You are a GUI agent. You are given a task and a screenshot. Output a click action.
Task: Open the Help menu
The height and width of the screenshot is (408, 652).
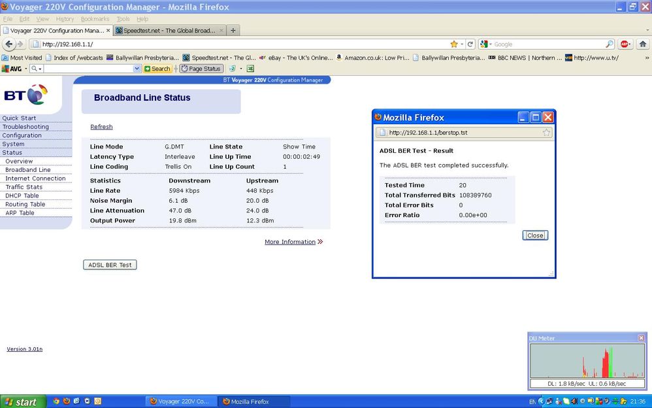click(142, 19)
